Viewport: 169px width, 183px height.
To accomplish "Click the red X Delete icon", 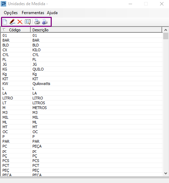I will pyautogui.click(x=20, y=22).
